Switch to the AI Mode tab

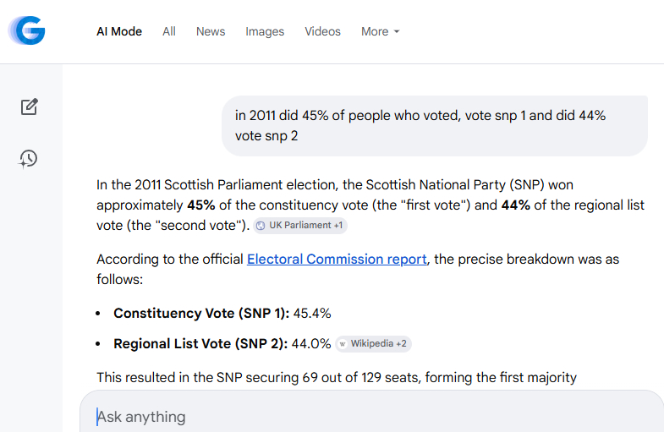pyautogui.click(x=119, y=31)
